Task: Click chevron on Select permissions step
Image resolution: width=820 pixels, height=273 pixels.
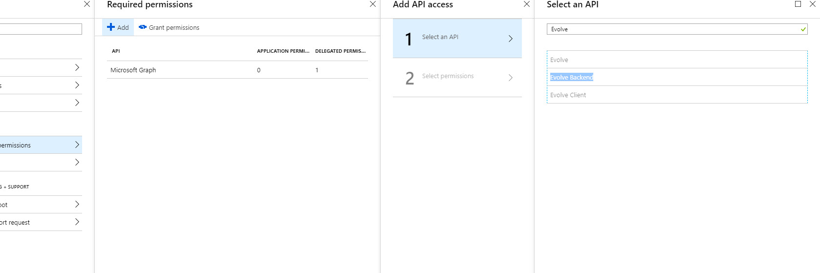Action: 511,78
